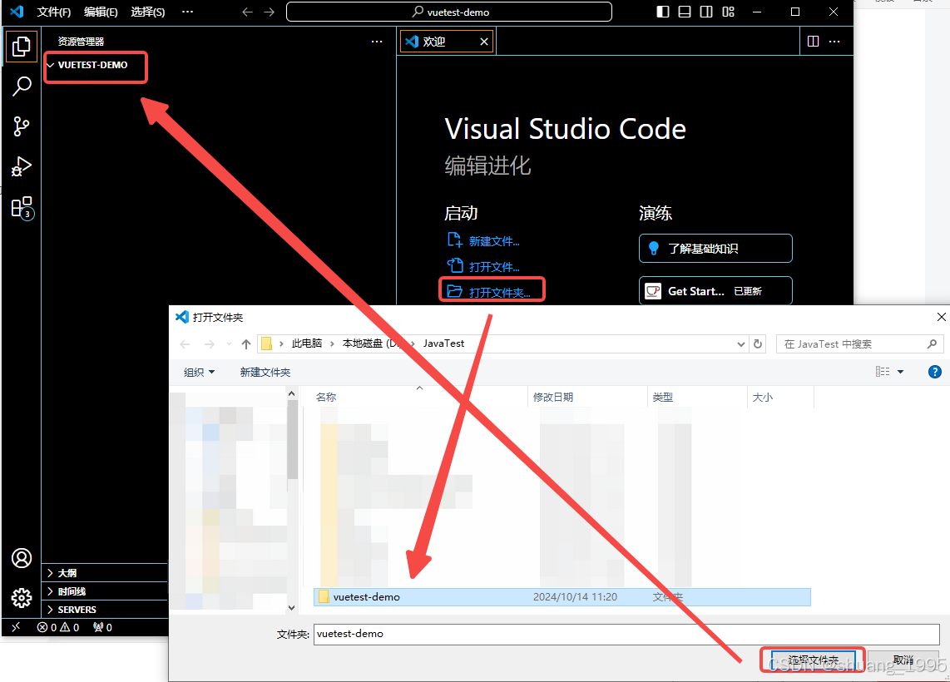Sort by the 大小 column header
Screen dimensions: 950x682
click(x=780, y=398)
